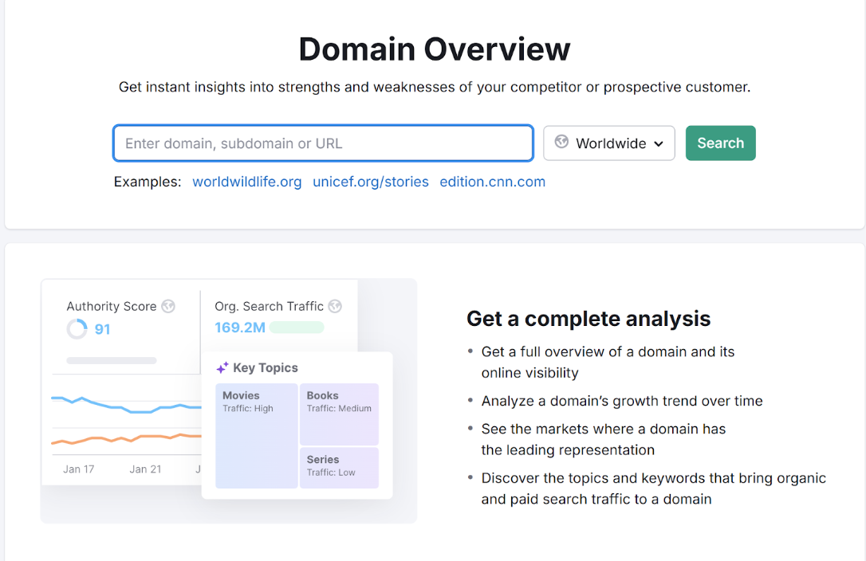The height and width of the screenshot is (561, 866).
Task: Click the green bar beside 169.2M
Action: 297,328
